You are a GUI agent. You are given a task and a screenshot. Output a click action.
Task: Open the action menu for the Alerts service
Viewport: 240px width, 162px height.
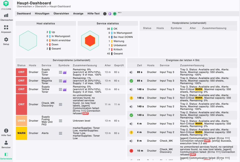[60, 133]
